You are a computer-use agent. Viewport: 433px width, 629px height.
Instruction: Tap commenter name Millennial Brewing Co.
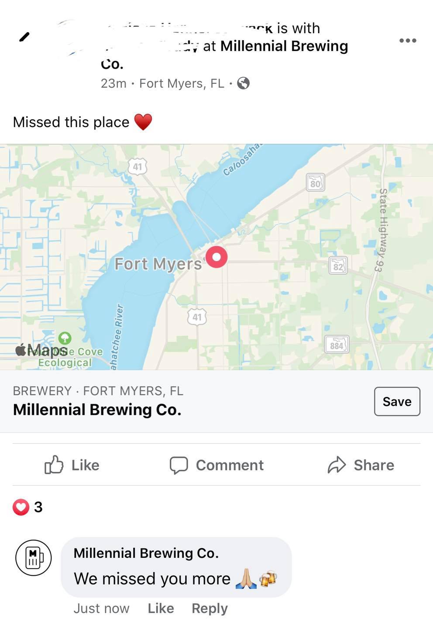tap(146, 553)
